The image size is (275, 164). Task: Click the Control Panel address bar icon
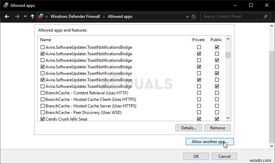coord(41,16)
